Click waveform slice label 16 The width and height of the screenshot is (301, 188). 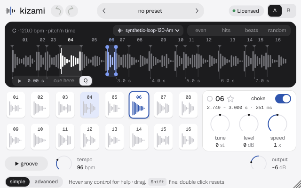pyautogui.click(x=278, y=40)
